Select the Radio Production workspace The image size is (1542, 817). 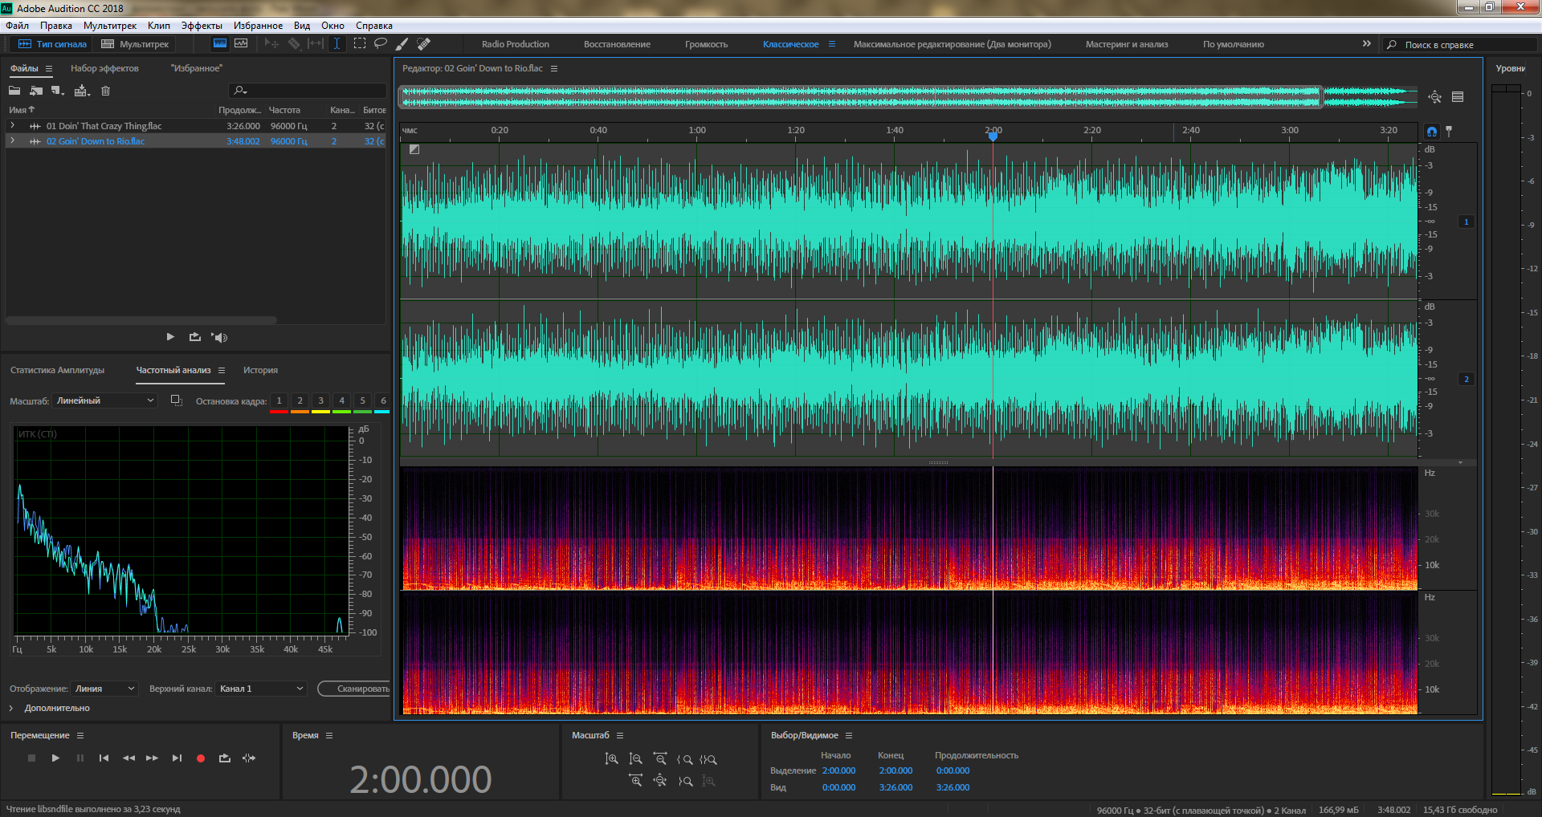[x=516, y=44]
